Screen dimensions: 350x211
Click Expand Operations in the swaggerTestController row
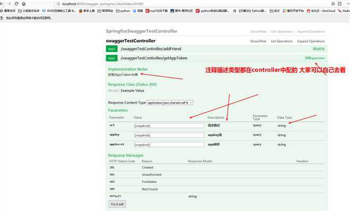pos(311,41)
